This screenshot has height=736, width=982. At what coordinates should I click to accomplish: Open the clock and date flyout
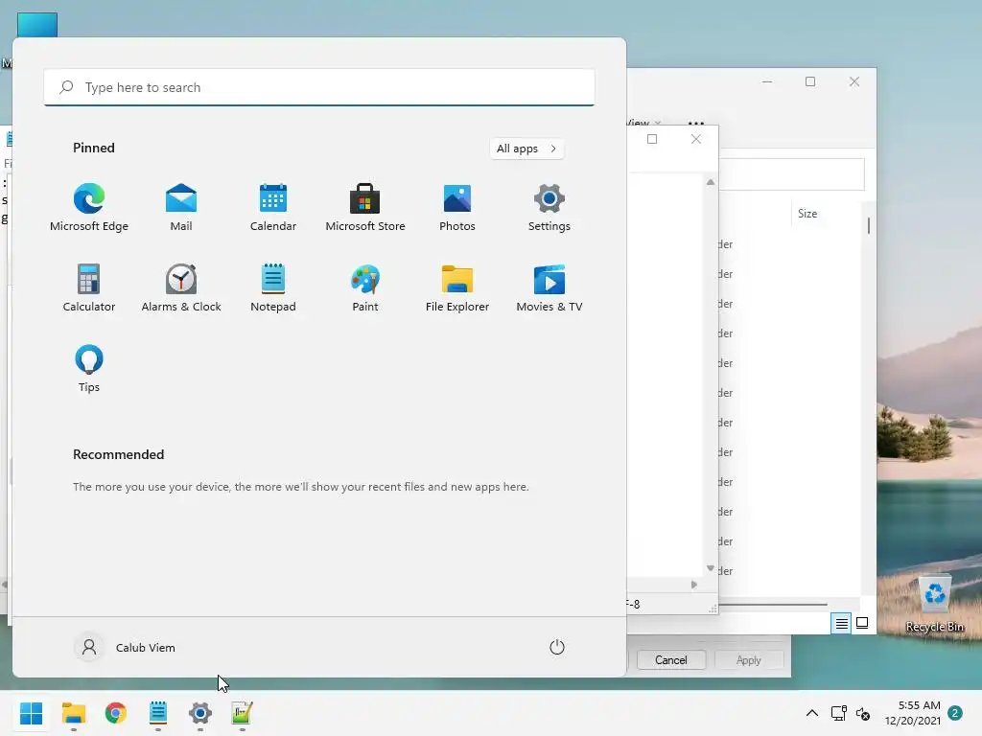coord(913,713)
